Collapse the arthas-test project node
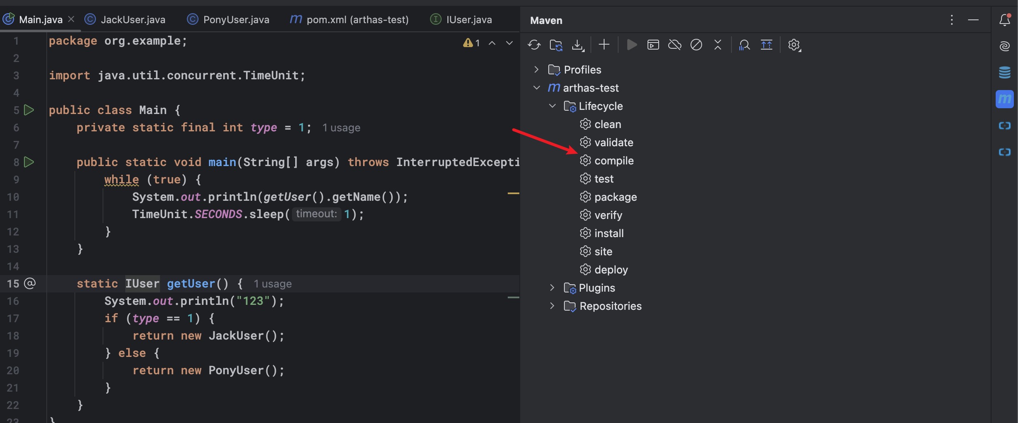The width and height of the screenshot is (1018, 423). click(536, 88)
